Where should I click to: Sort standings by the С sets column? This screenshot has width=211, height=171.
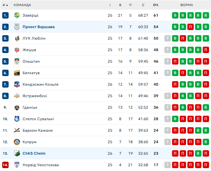pyautogui.click(x=143, y=5)
